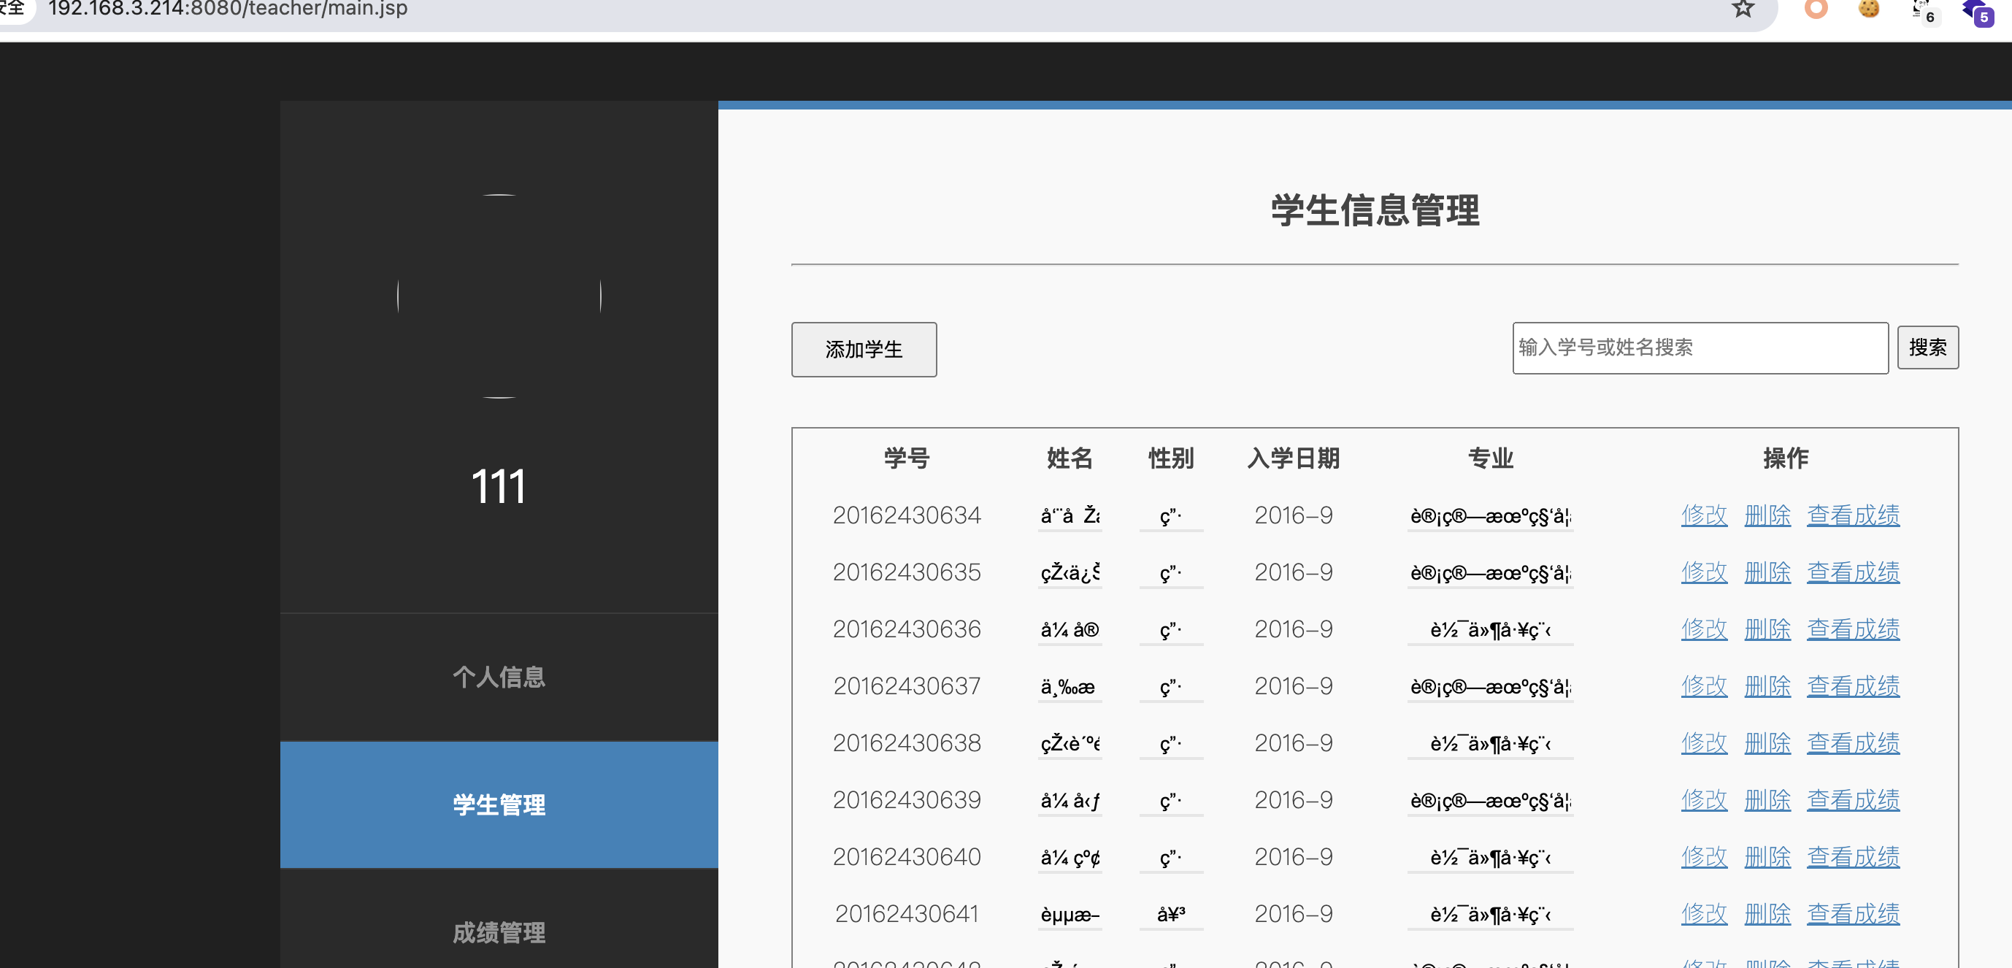
Task: Focus the 输入学号或姓名搜索 input field
Action: (x=1700, y=347)
